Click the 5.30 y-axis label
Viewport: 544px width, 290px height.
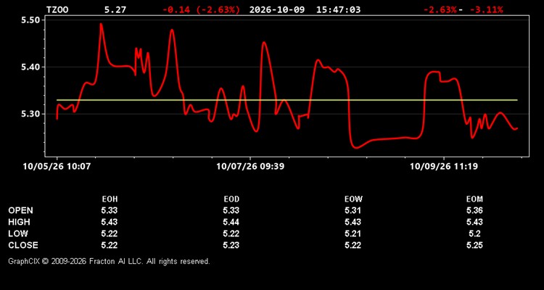(31, 114)
